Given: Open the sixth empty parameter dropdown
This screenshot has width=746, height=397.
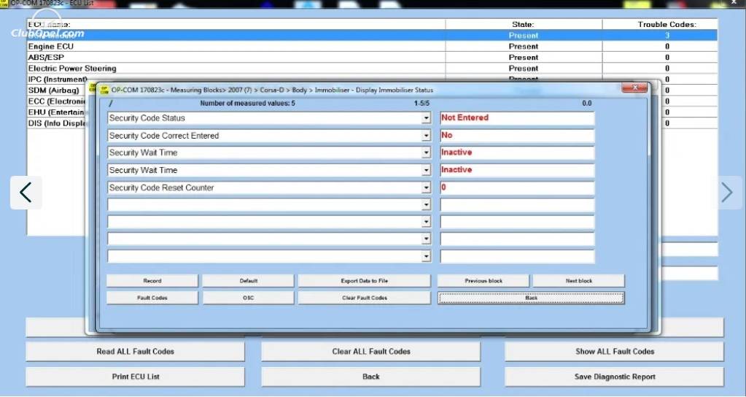Looking at the screenshot, I should tap(427, 204).
